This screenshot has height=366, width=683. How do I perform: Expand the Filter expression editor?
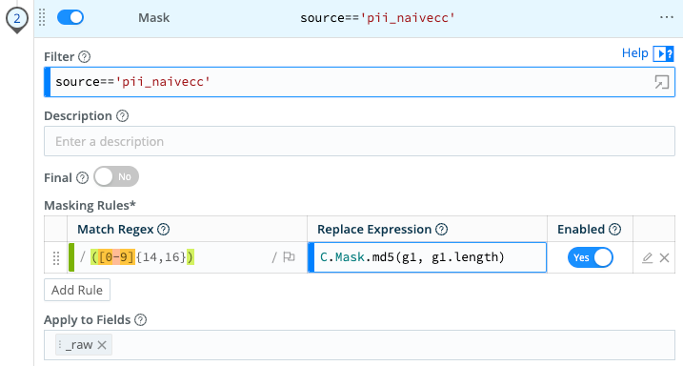pyautogui.click(x=662, y=82)
